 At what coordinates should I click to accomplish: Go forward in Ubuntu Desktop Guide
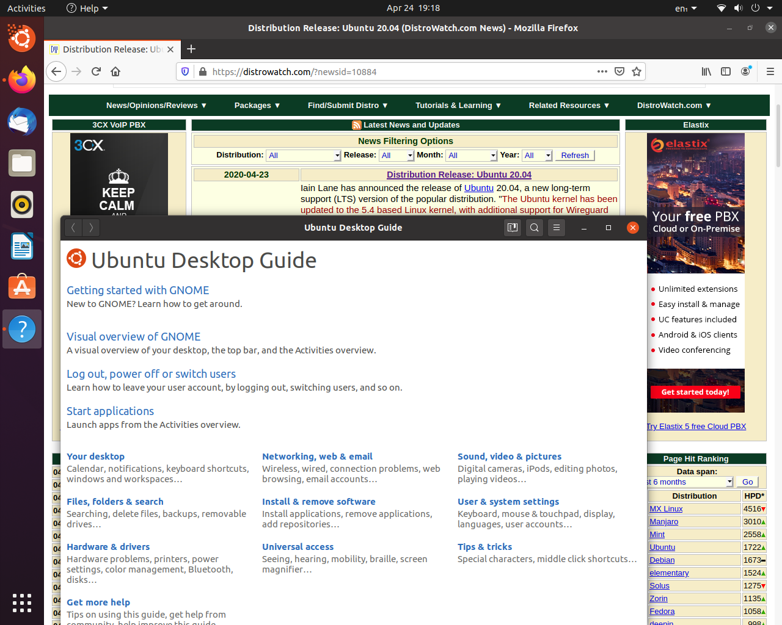[x=91, y=228]
